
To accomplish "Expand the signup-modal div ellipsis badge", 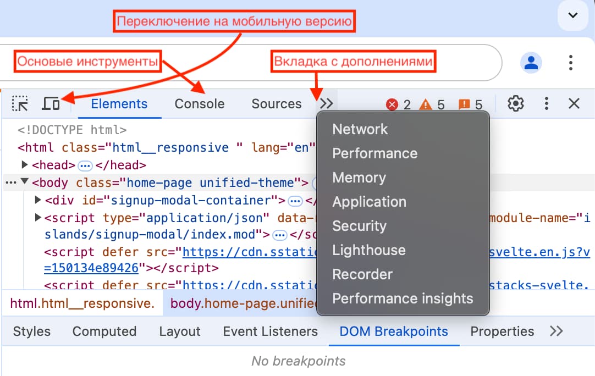I will [x=295, y=201].
